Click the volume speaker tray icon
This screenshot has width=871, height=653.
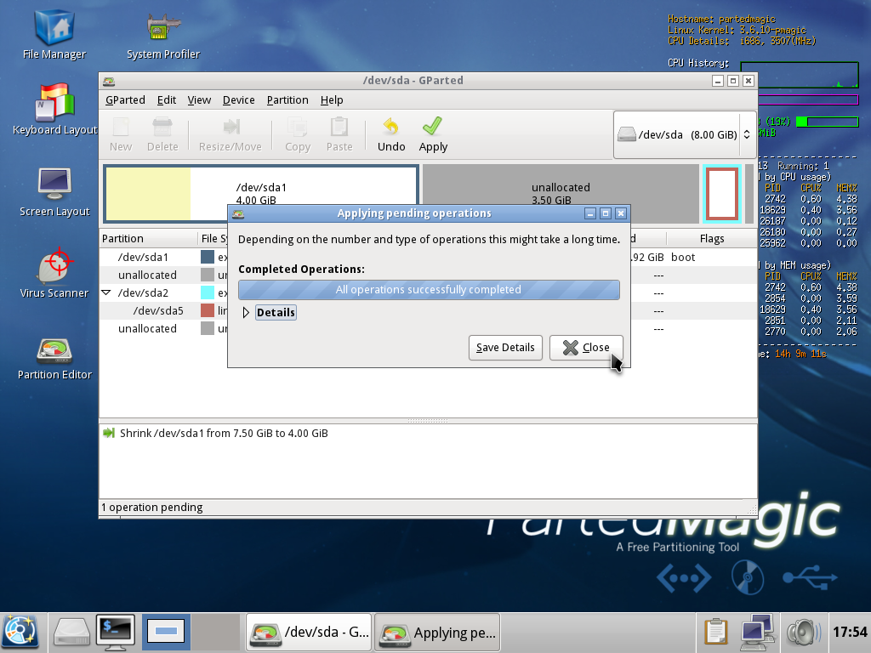click(803, 632)
